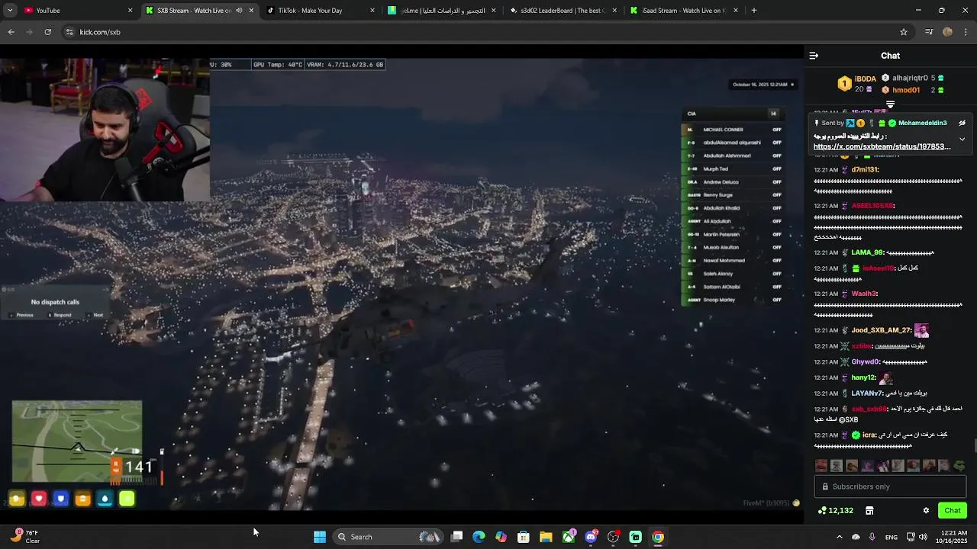The height and width of the screenshot is (549, 977).
Task: Open Microsoft Store from the taskbar
Action: [524, 537]
